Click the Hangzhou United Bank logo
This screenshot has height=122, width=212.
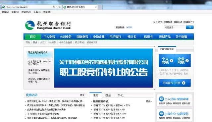[48, 25]
